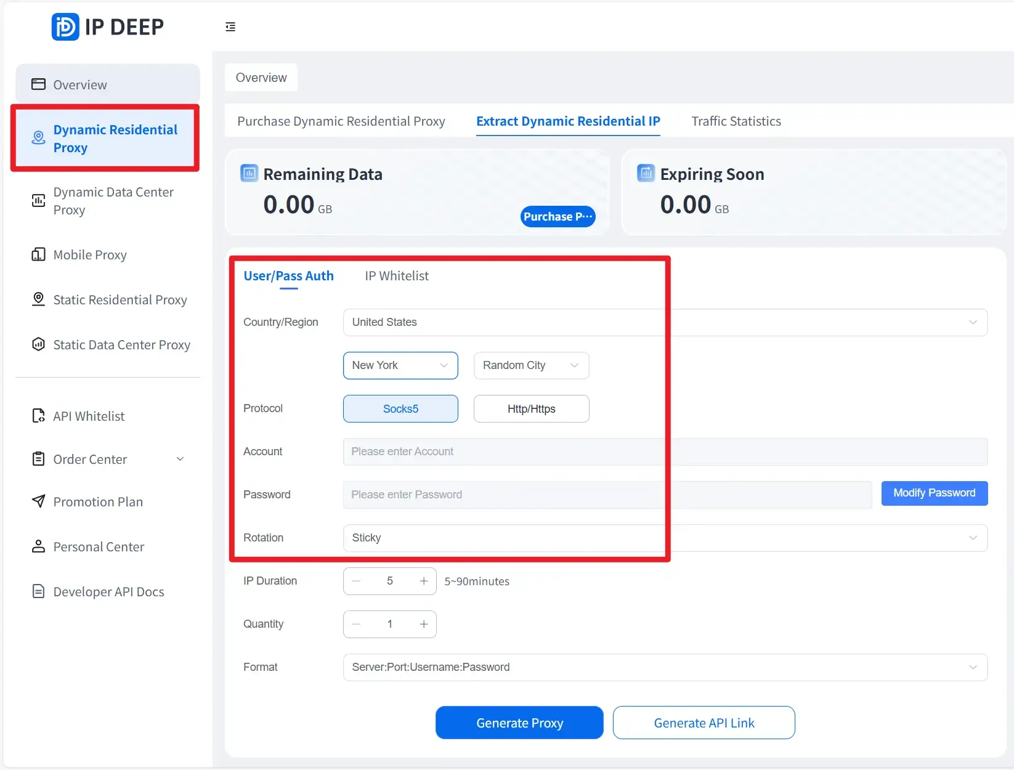Open the Promotion Plan section

pos(97,501)
